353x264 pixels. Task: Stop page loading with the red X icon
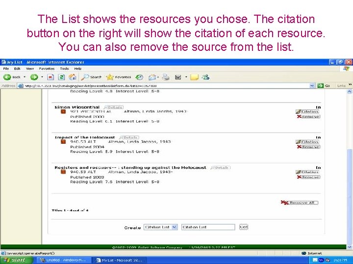click(50, 77)
